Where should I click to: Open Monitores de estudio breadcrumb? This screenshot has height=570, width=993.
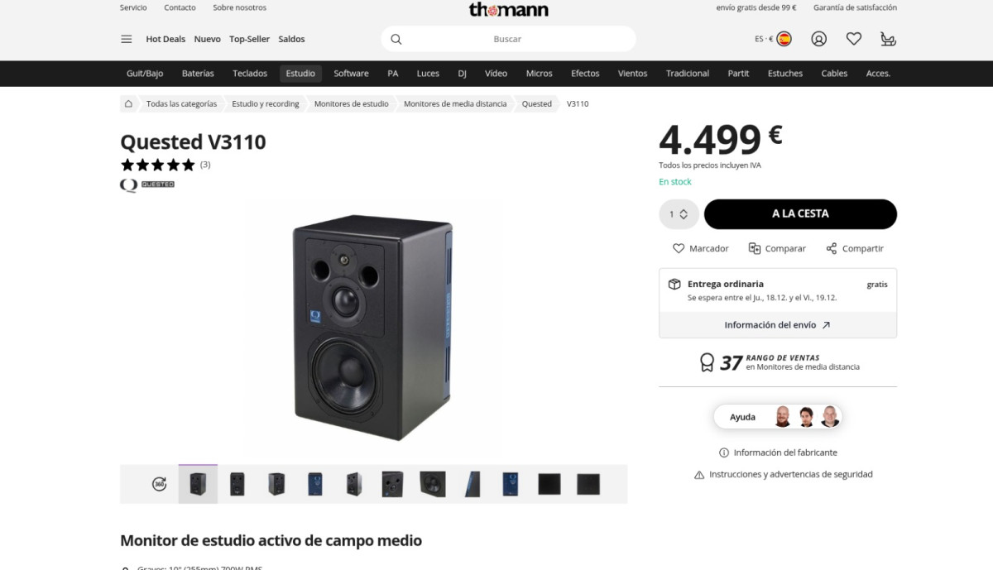point(351,103)
